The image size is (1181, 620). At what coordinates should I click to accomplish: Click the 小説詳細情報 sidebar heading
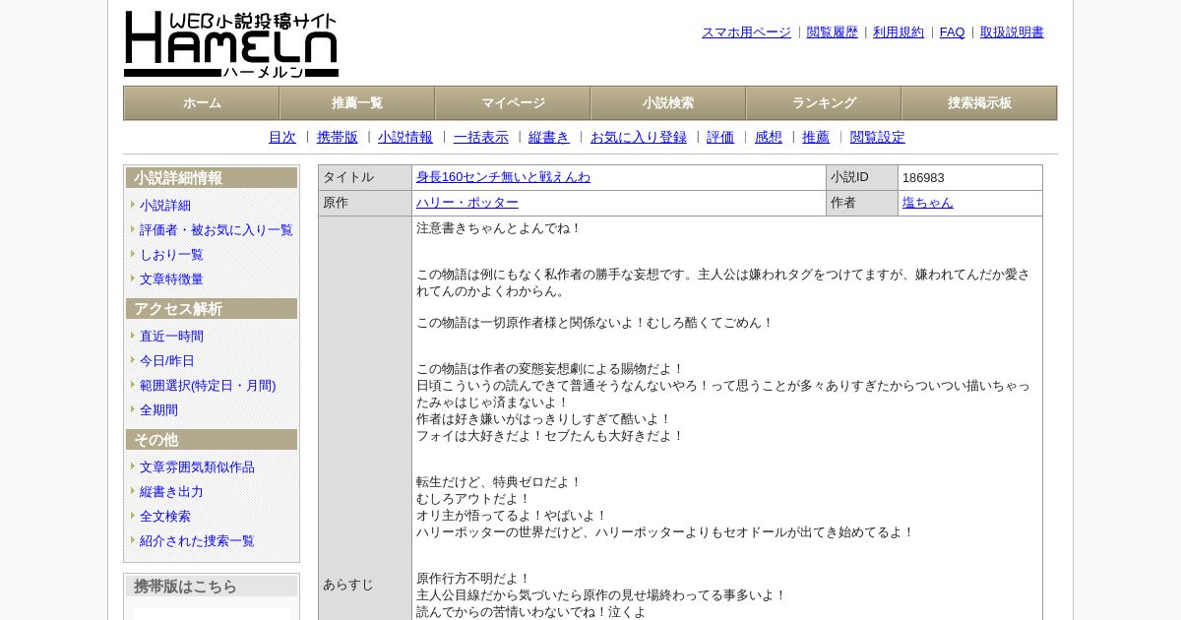coord(212,178)
